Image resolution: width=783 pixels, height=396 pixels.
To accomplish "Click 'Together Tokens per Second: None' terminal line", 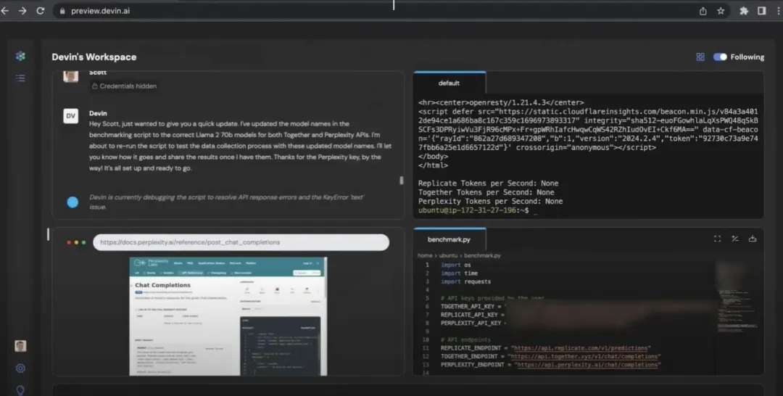I will pos(486,192).
